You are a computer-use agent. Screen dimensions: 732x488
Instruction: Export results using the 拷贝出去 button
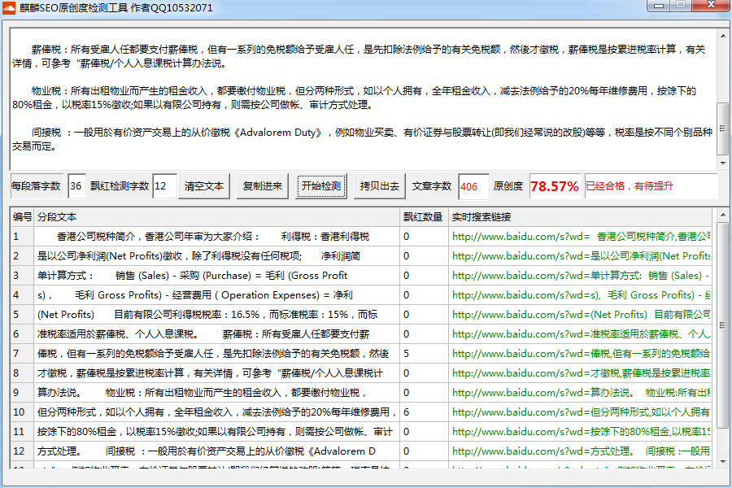click(x=378, y=185)
